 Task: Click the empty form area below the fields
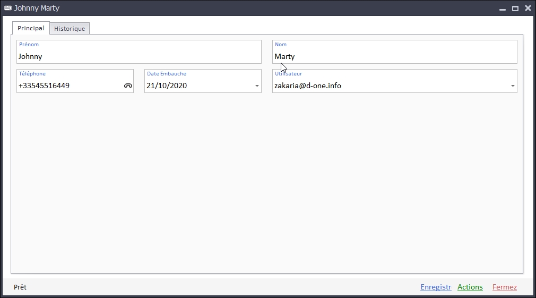click(x=265, y=186)
